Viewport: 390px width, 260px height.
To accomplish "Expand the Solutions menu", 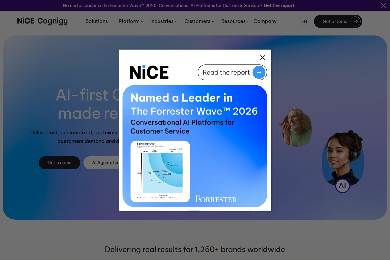I will click(99, 21).
